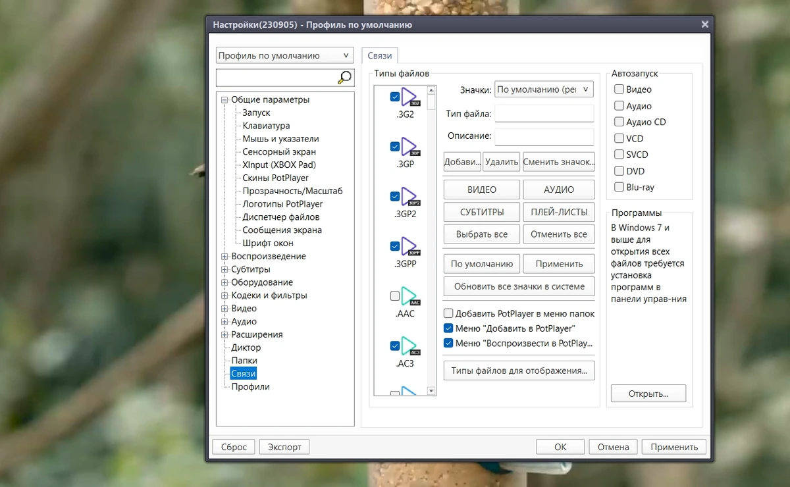Click 'Обновить все значки в системе' button

[x=519, y=286]
